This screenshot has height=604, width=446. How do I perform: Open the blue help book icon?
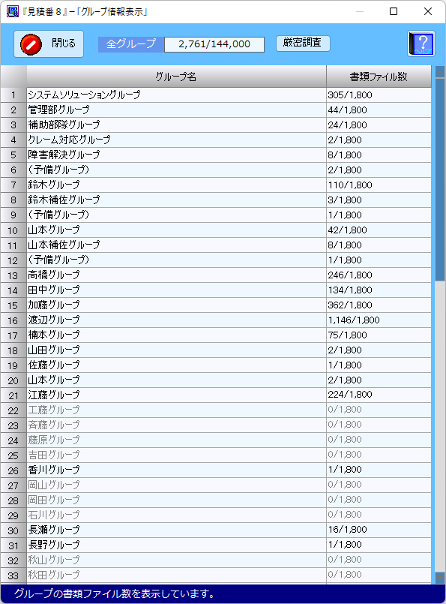[x=421, y=44]
